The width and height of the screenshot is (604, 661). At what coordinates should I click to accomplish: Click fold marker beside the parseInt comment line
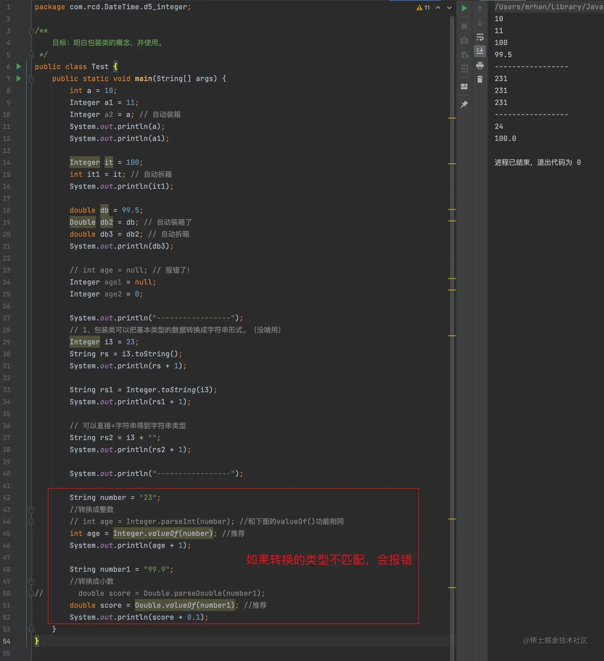[32, 522]
